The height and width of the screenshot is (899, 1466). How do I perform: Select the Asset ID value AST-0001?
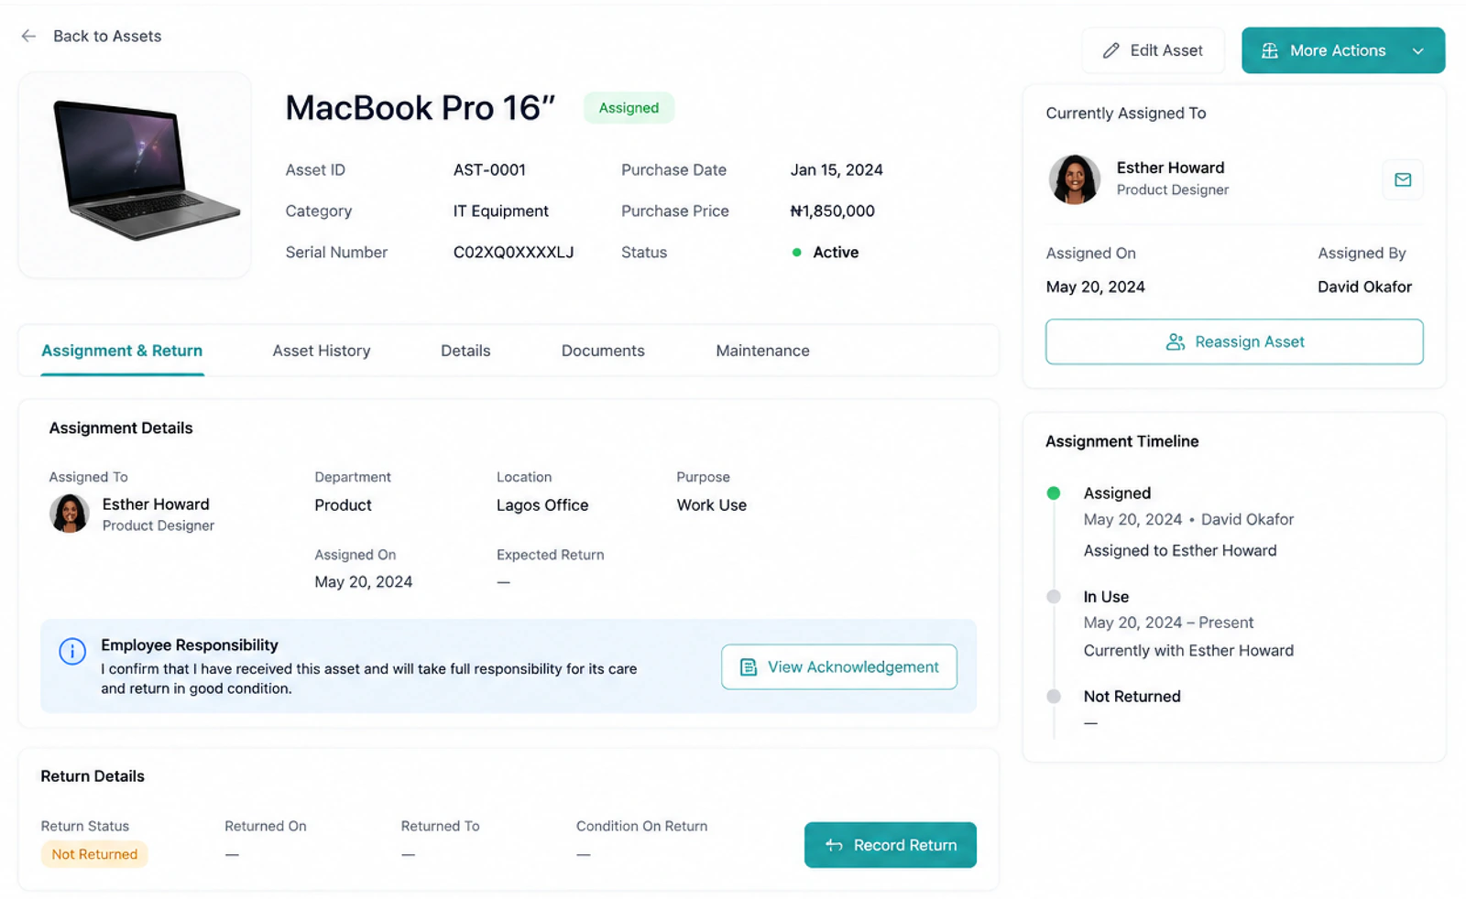(489, 169)
